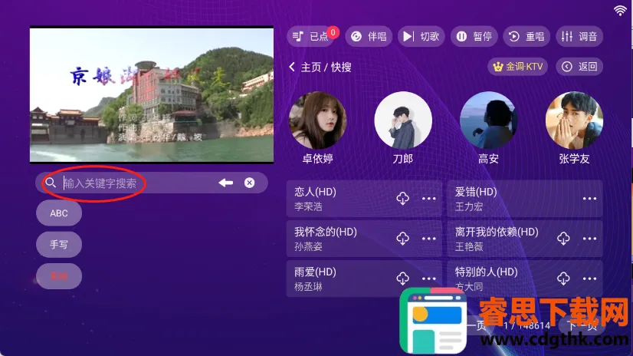Open more options for 爱错(HD)
Image resolution: width=633 pixels, height=356 pixels.
click(x=589, y=199)
